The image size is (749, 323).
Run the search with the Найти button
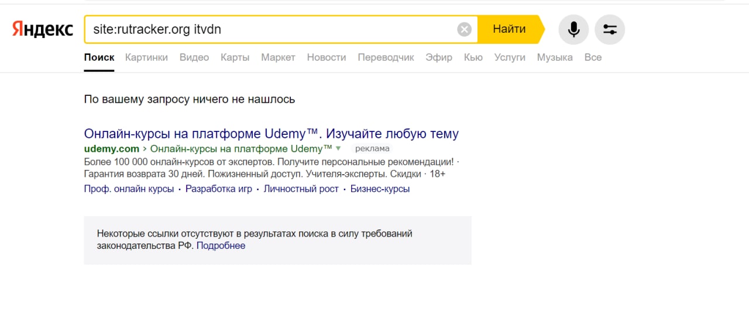509,29
